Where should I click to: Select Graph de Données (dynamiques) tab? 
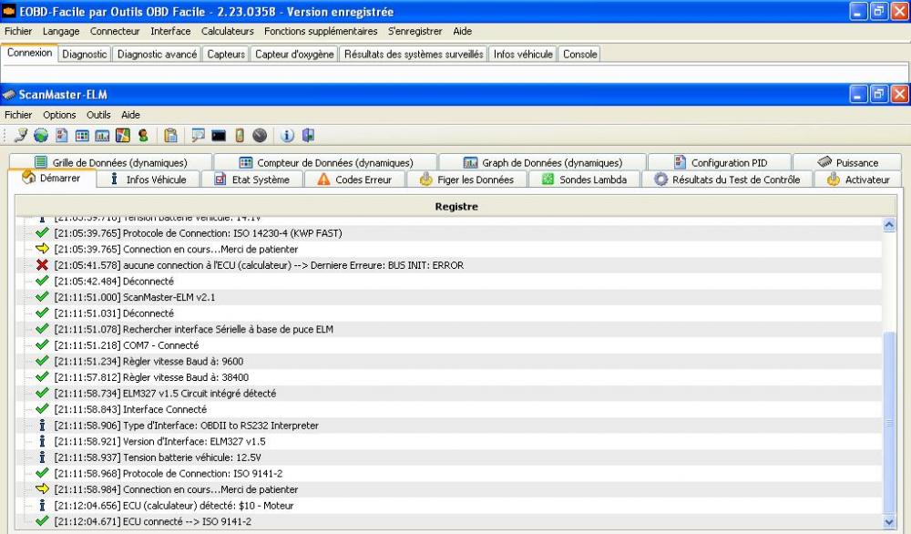coord(543,162)
